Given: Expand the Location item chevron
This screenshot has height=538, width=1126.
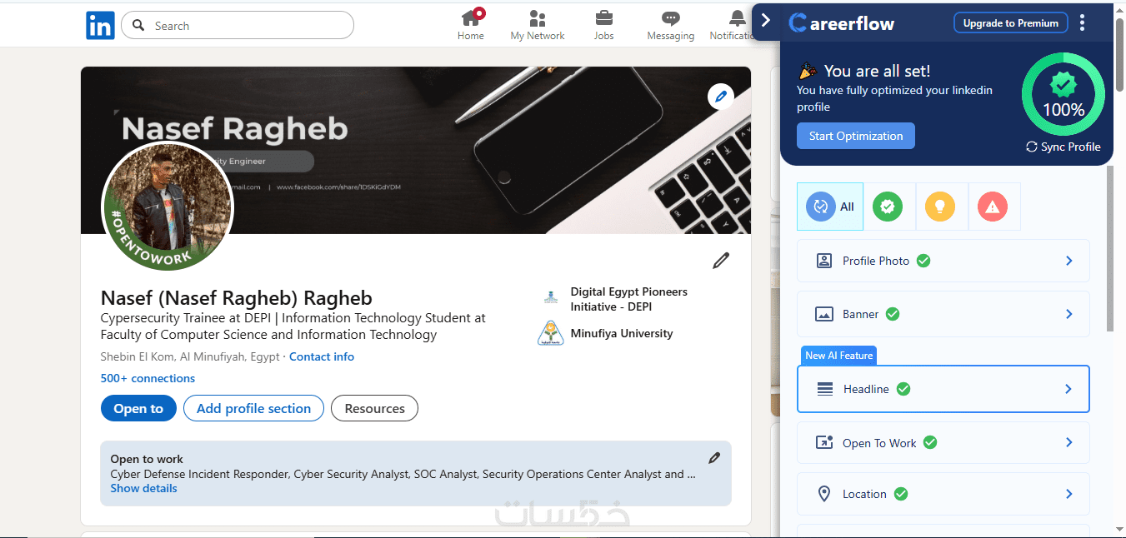Looking at the screenshot, I should pos(1068,494).
